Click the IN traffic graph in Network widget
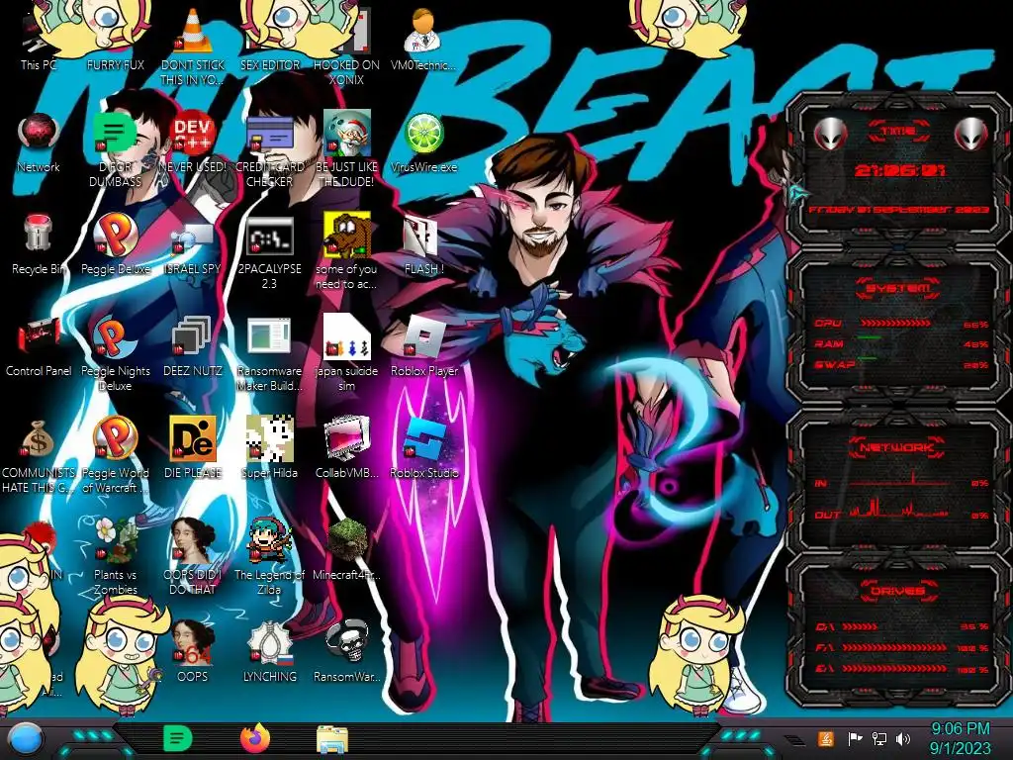Screen dimensions: 1013x760 pos(898,480)
